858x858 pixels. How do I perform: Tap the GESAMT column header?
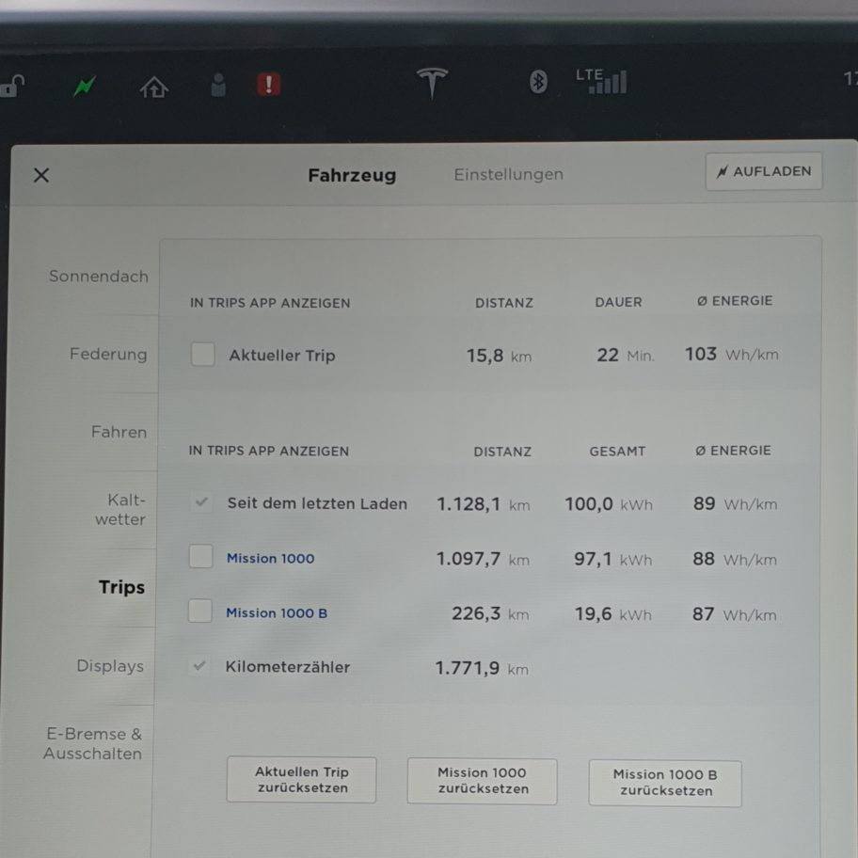[617, 452]
